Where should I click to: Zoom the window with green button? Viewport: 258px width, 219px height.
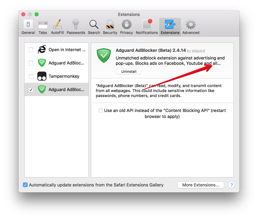point(37,14)
